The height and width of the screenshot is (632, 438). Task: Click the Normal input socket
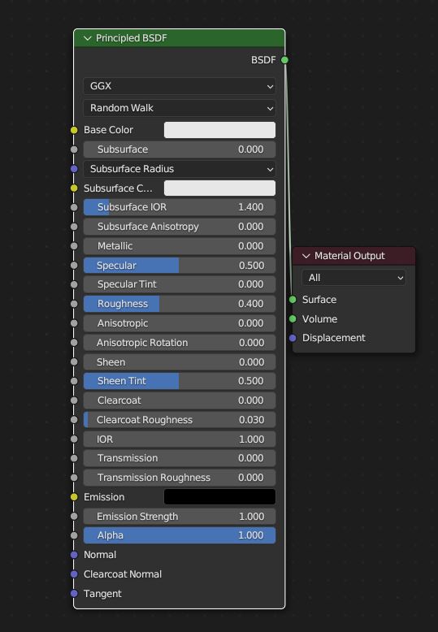tap(74, 555)
